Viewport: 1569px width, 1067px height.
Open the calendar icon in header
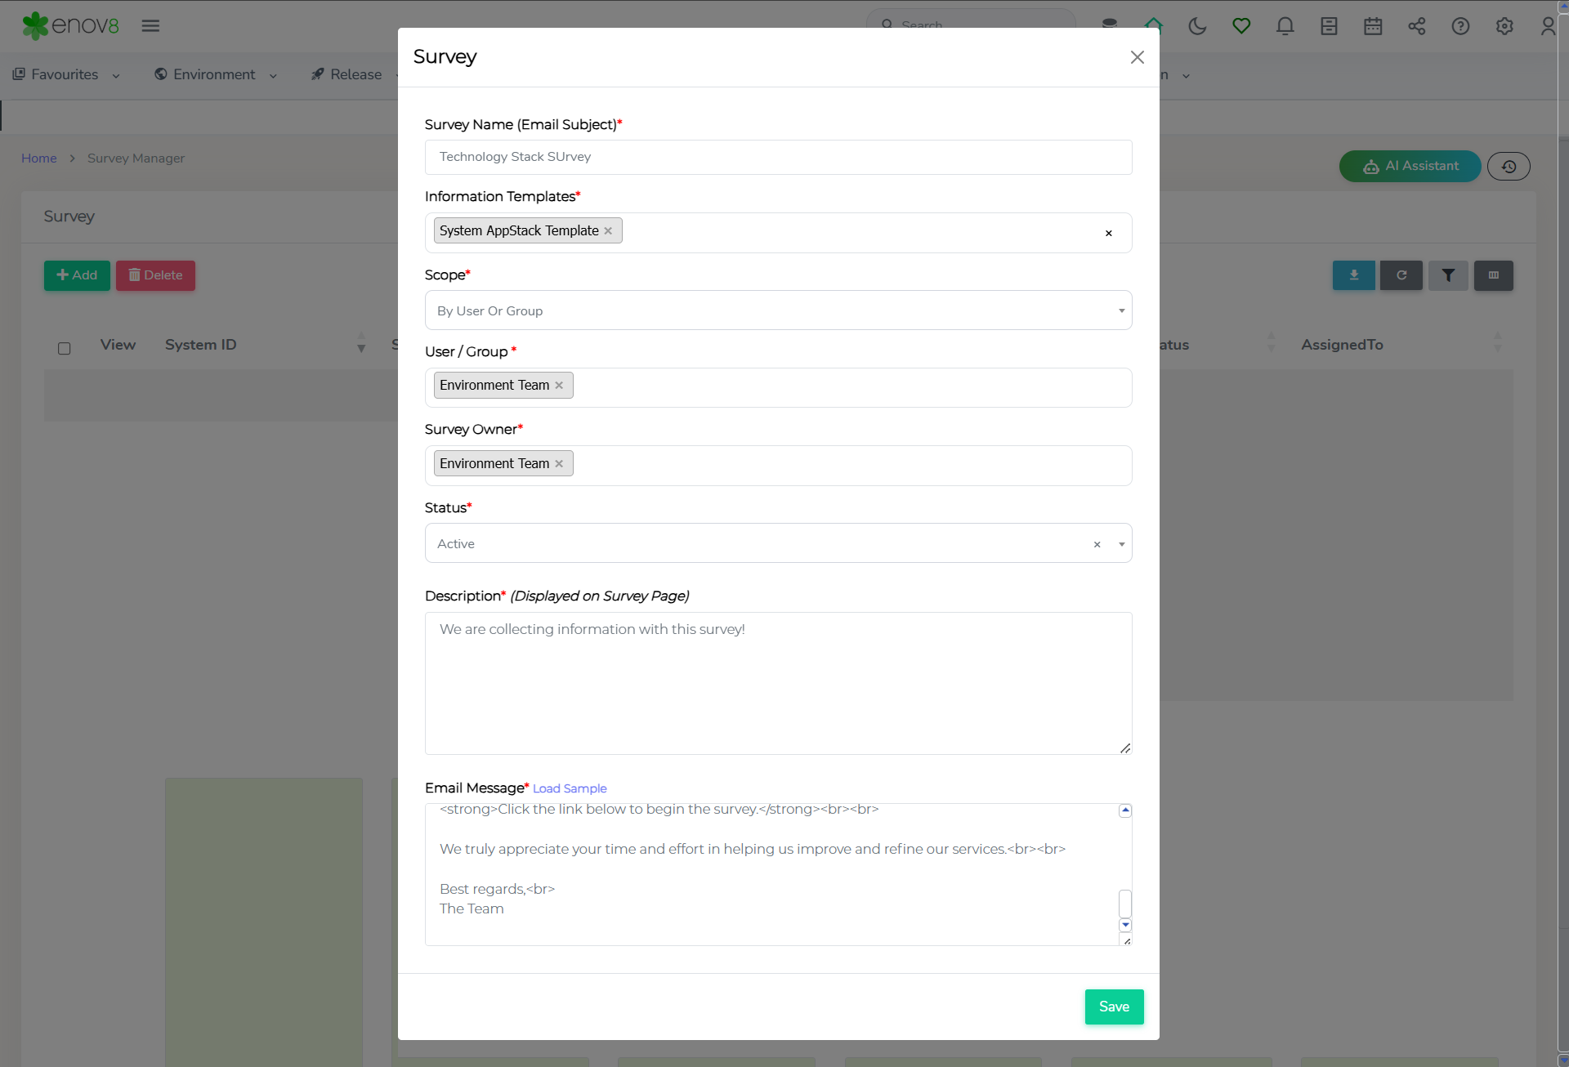tap(1373, 26)
